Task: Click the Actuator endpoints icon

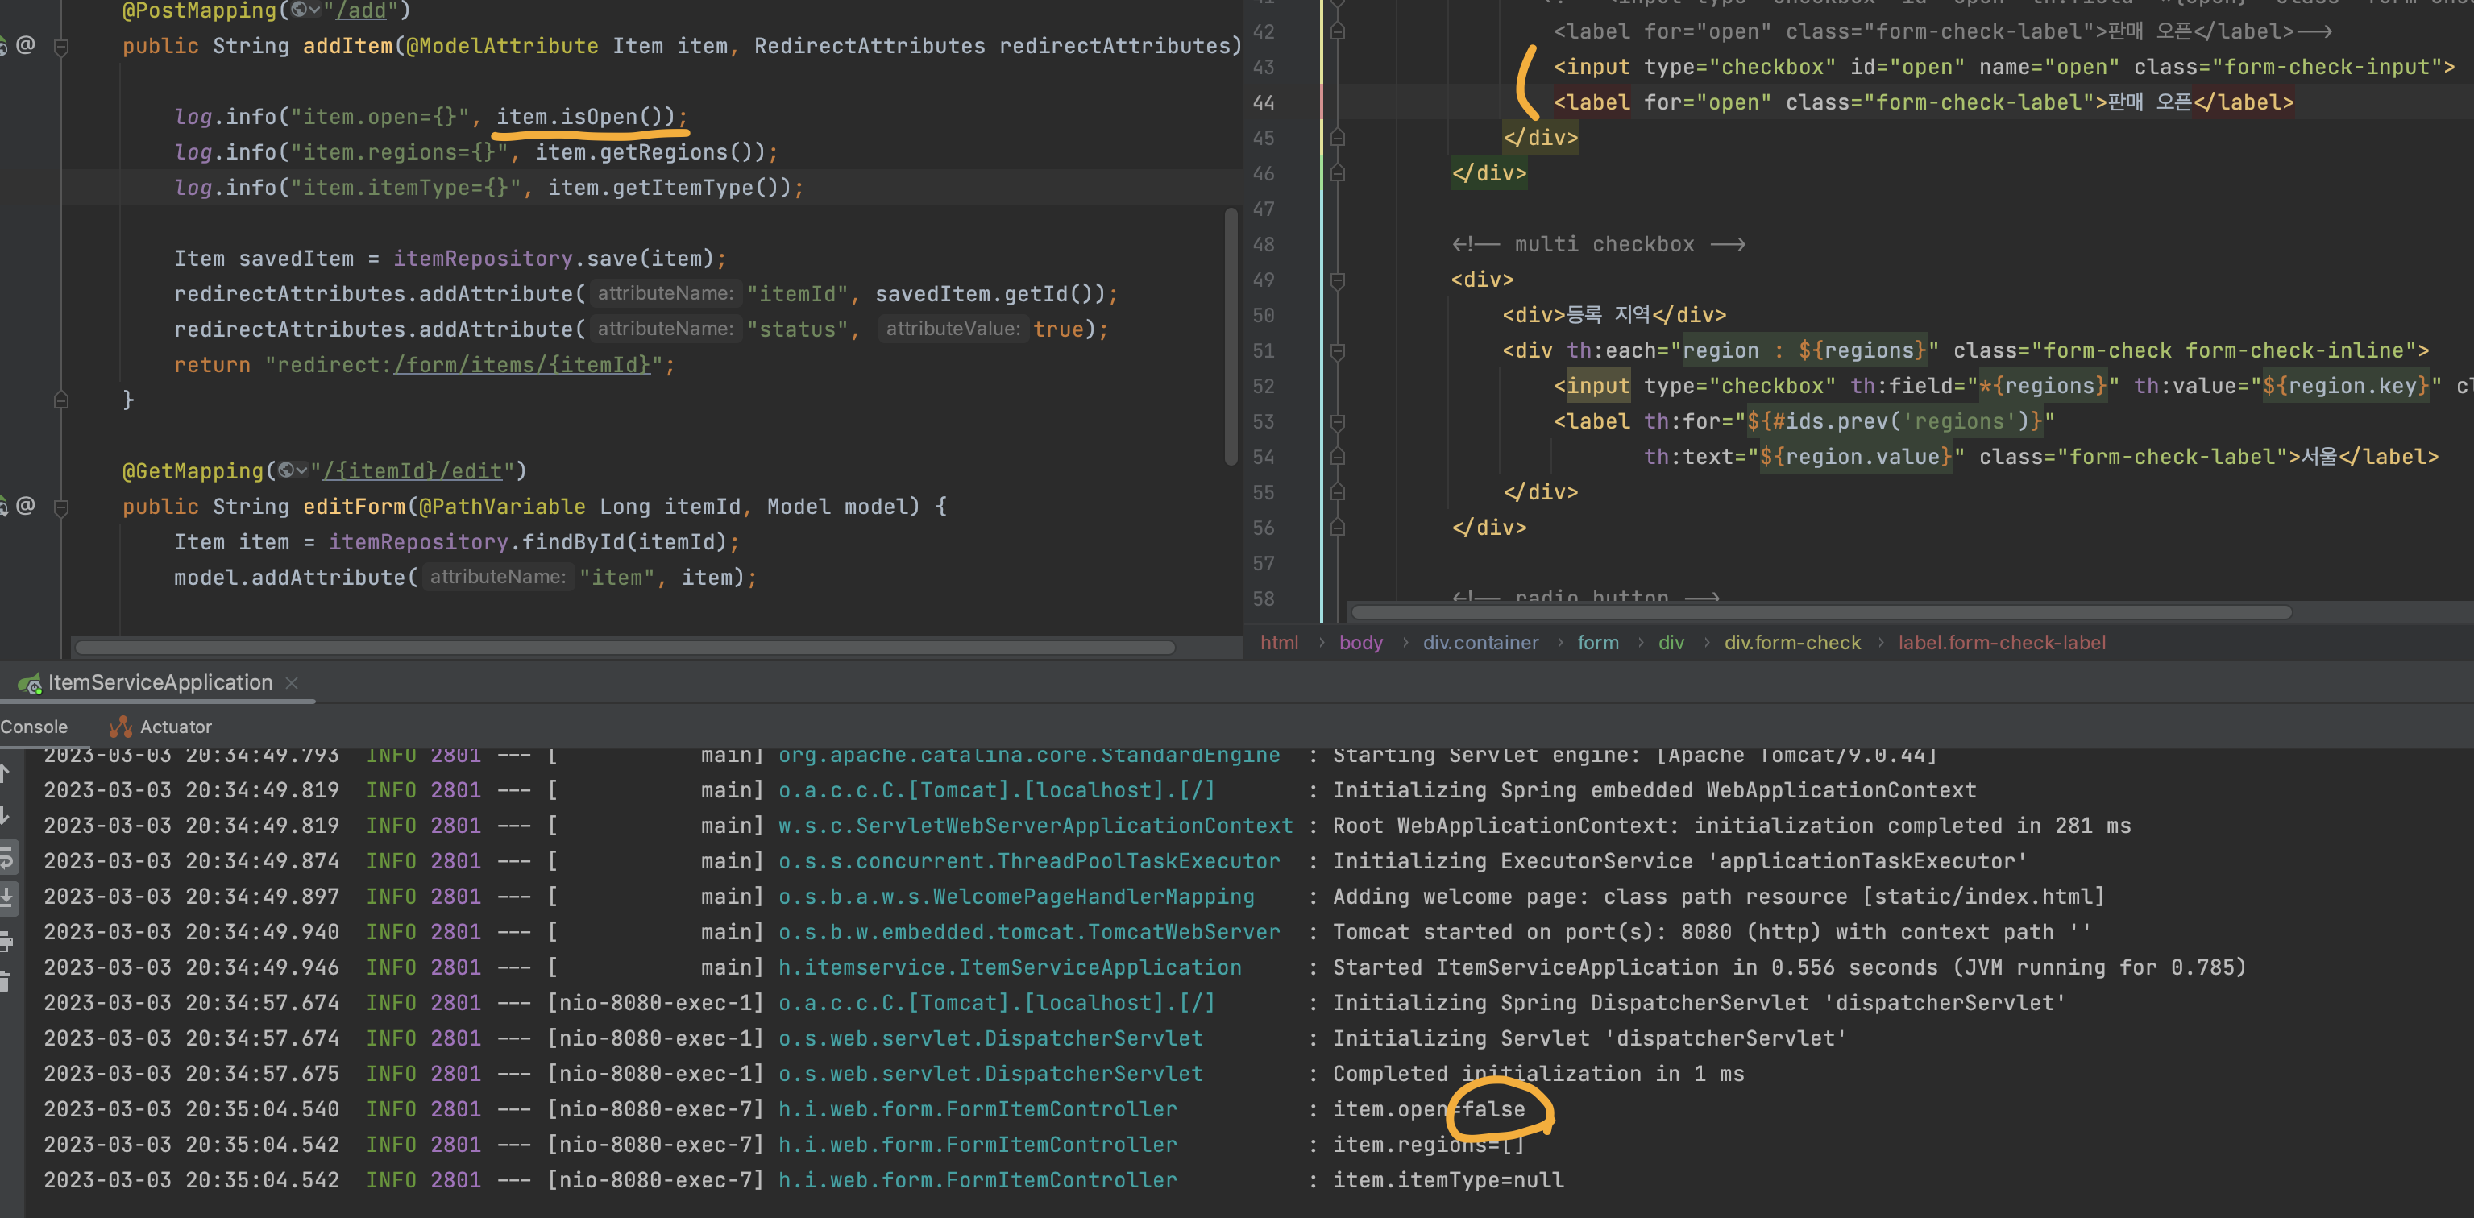Action: 120,727
